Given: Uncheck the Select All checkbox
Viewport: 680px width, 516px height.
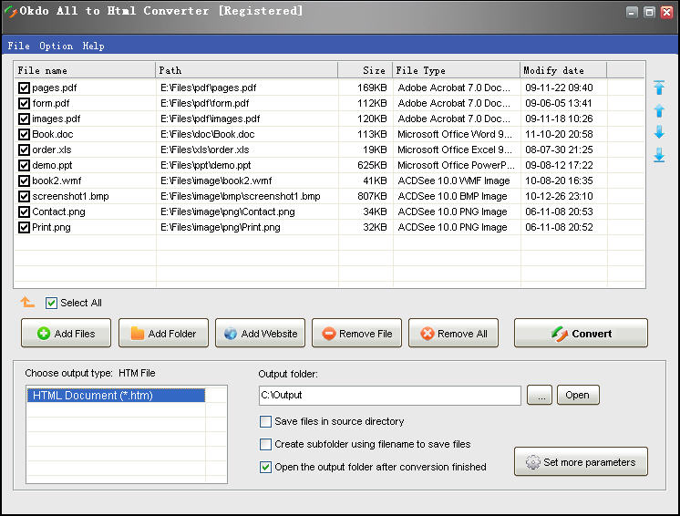Looking at the screenshot, I should [x=52, y=303].
